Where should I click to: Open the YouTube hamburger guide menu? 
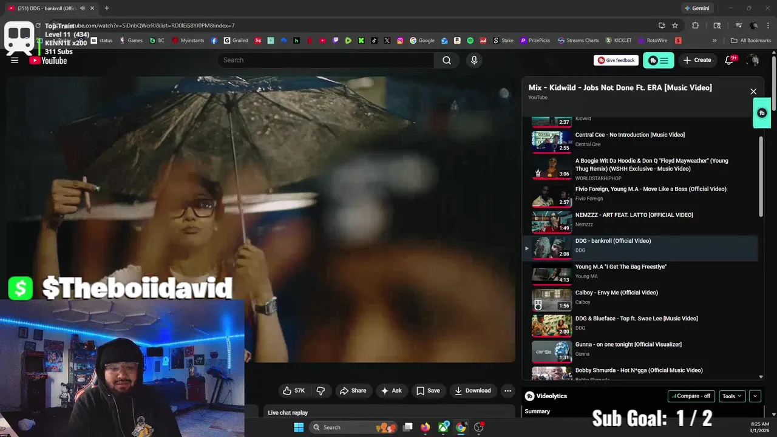(x=15, y=60)
